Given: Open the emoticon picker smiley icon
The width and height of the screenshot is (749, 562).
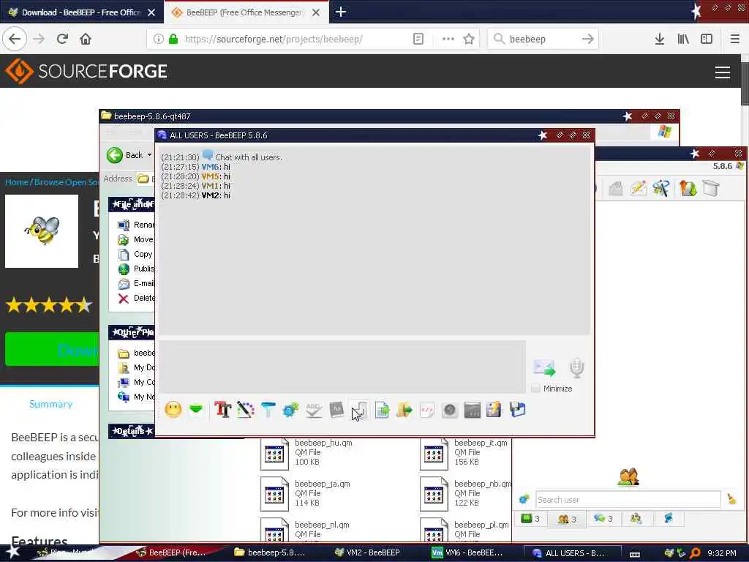Looking at the screenshot, I should [173, 410].
